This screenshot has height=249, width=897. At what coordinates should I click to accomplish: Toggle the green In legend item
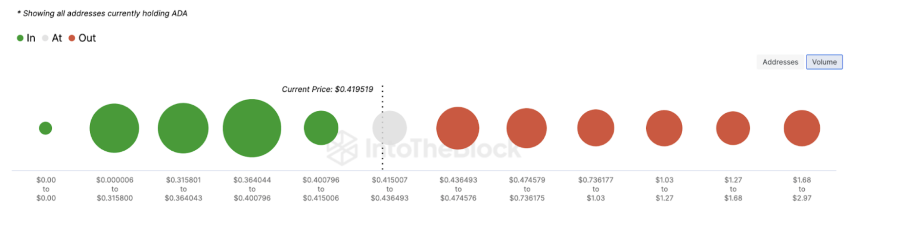[26, 38]
